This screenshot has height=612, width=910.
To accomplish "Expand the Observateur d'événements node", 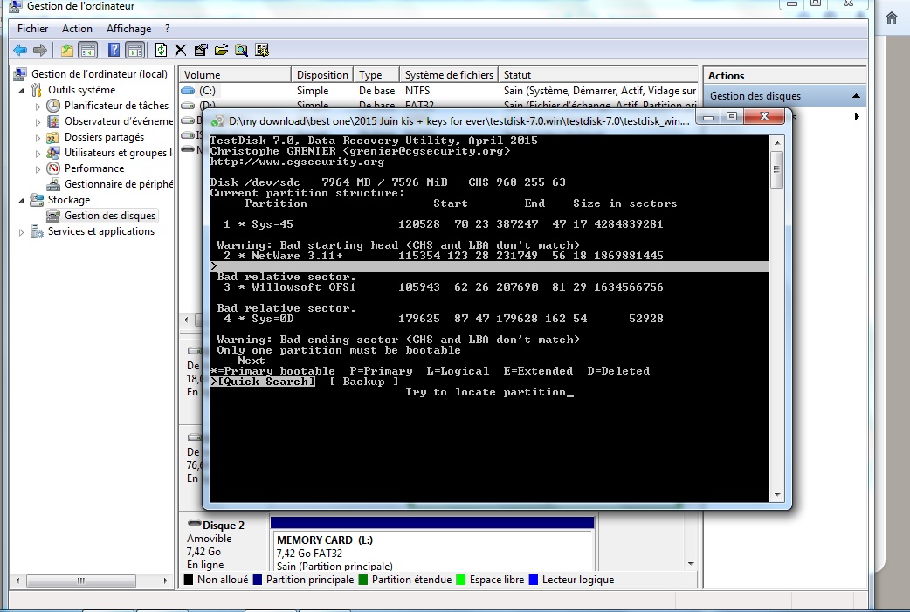I will 38,122.
